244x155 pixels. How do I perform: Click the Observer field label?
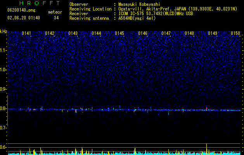click(x=79, y=4)
